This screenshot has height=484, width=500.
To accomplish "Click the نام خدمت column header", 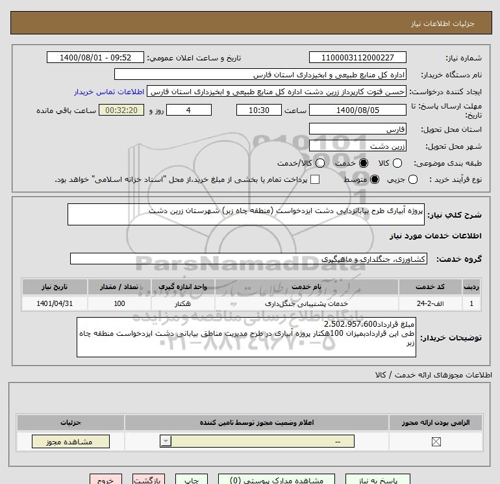I will click(306, 287).
